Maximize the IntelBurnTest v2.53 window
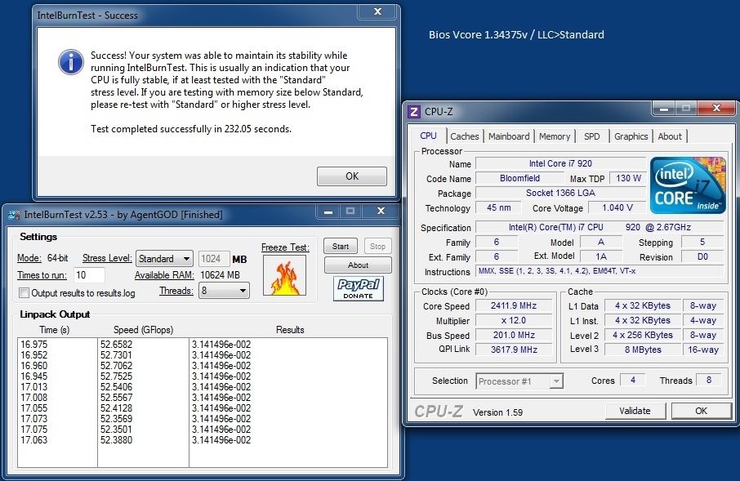The height and width of the screenshot is (481, 740). tap(350, 212)
